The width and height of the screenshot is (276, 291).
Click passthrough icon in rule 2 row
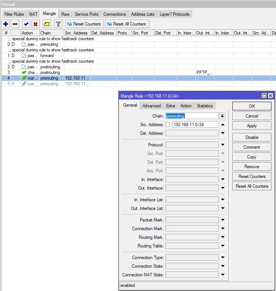tap(24, 67)
